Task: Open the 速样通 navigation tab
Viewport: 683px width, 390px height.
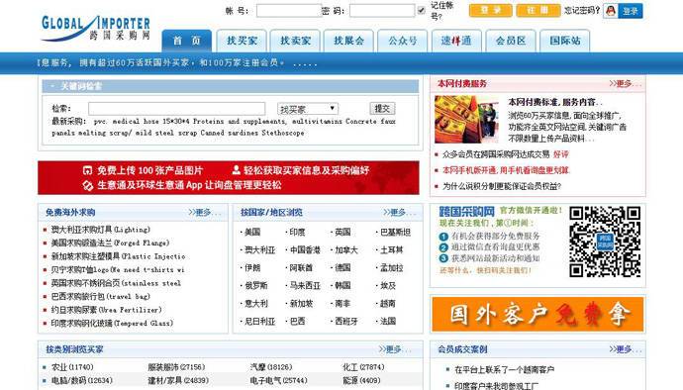Action: (x=456, y=41)
